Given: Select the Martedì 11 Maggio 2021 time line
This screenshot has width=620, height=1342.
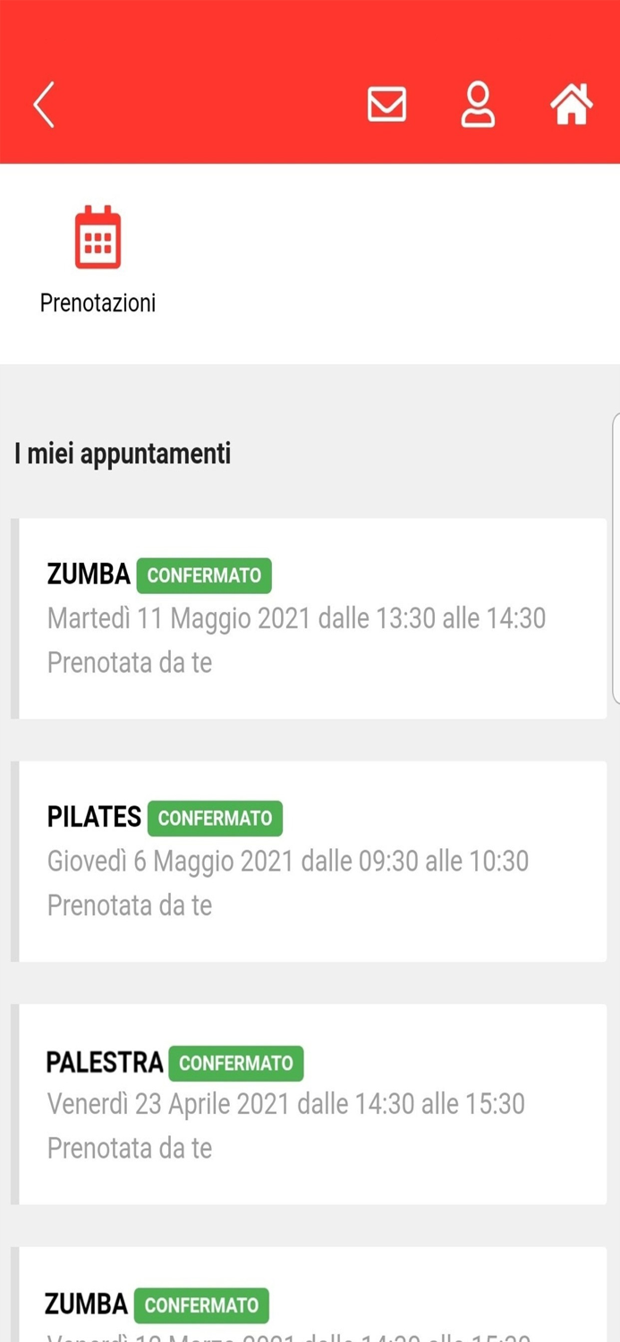Looking at the screenshot, I should (x=296, y=618).
